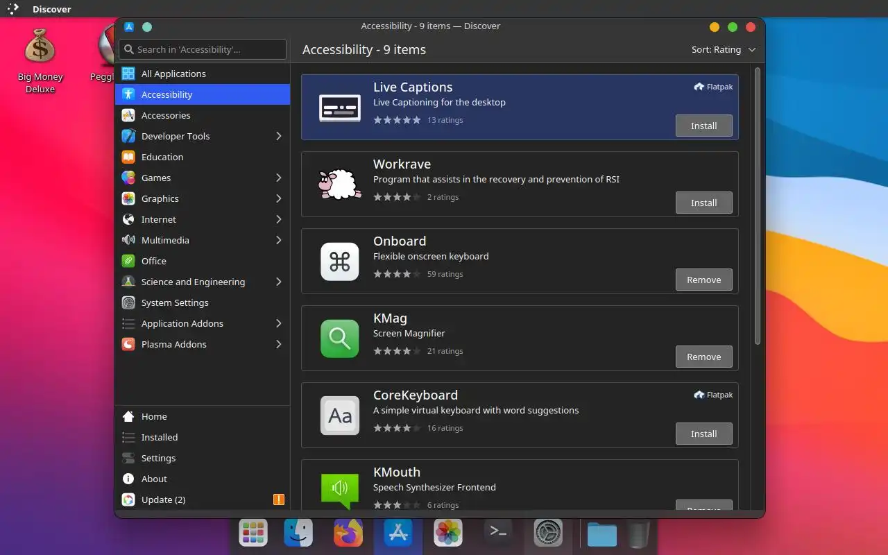Image resolution: width=888 pixels, height=555 pixels.
Task: Open the Installed page
Action: tap(203, 437)
